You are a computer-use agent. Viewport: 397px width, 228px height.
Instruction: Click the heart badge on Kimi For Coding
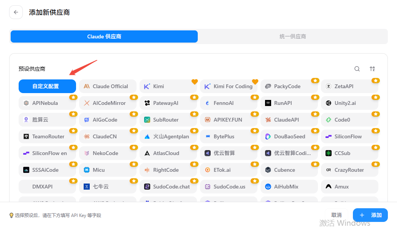click(x=255, y=81)
